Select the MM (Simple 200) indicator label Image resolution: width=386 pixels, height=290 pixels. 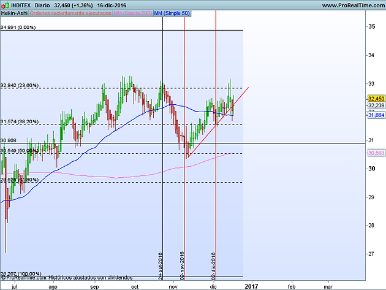(x=133, y=13)
